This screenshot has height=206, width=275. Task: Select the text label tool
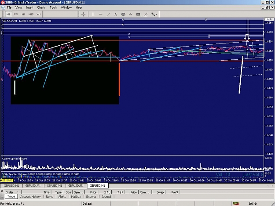pos(116,14)
